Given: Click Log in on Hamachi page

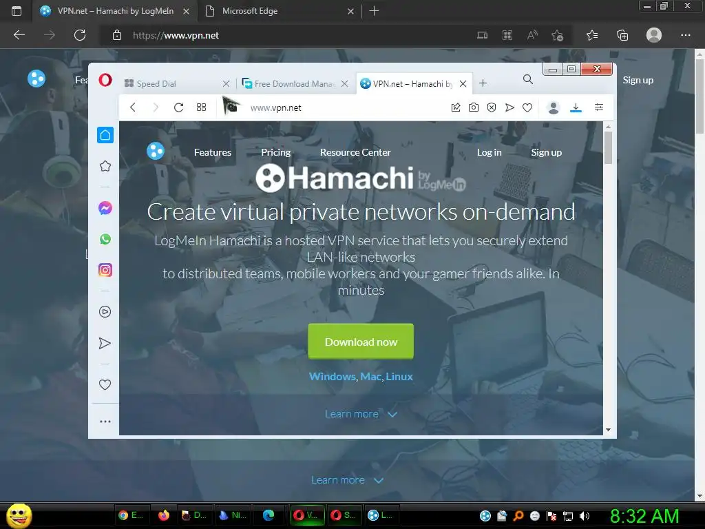Looking at the screenshot, I should tap(490, 152).
